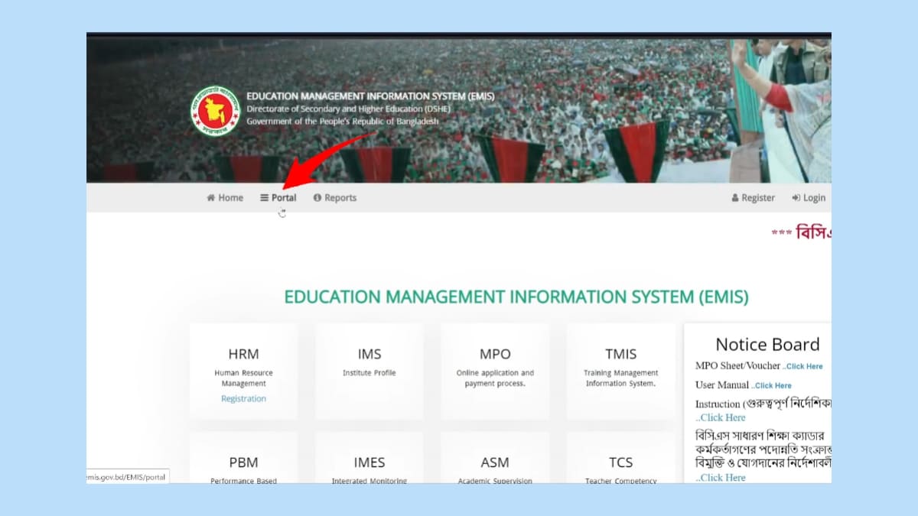Click the Register user icon
This screenshot has width=918, height=516.
coord(736,198)
